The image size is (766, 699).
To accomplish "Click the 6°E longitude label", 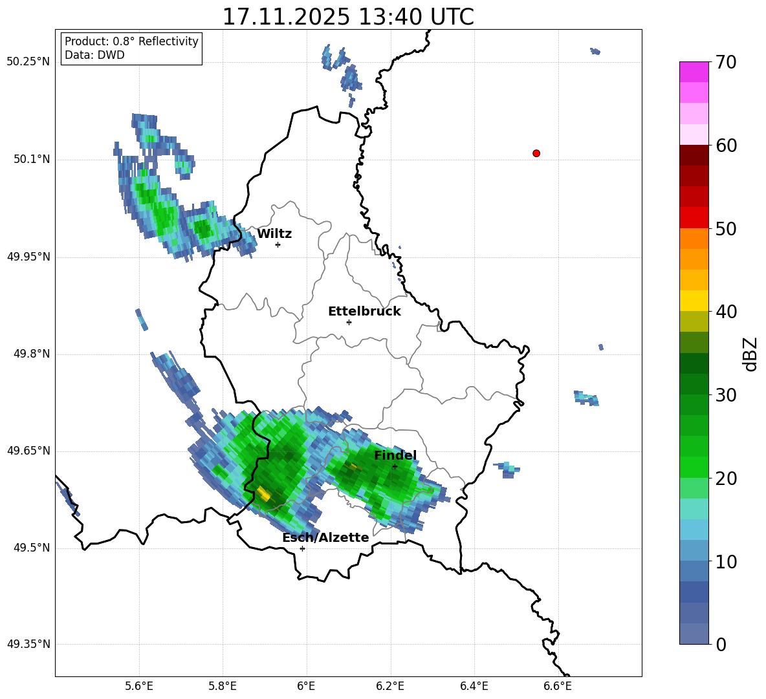I will (x=306, y=686).
